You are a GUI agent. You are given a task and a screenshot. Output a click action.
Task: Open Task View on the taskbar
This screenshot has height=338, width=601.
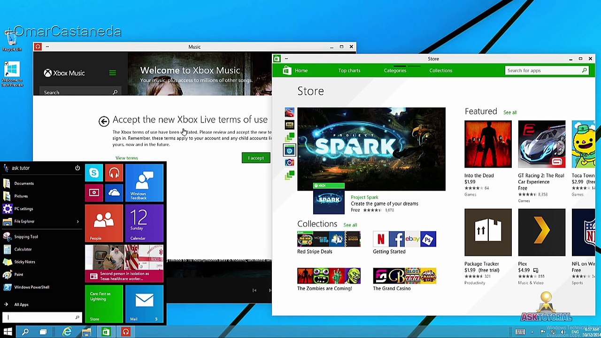[x=43, y=332]
